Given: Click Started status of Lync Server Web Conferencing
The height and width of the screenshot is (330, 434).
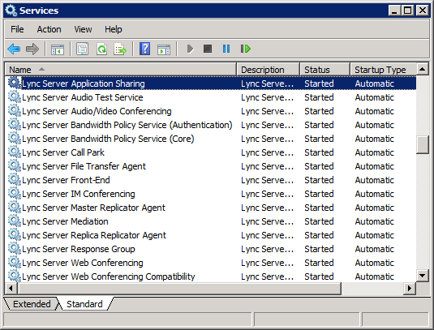Looking at the screenshot, I should (x=319, y=263).
